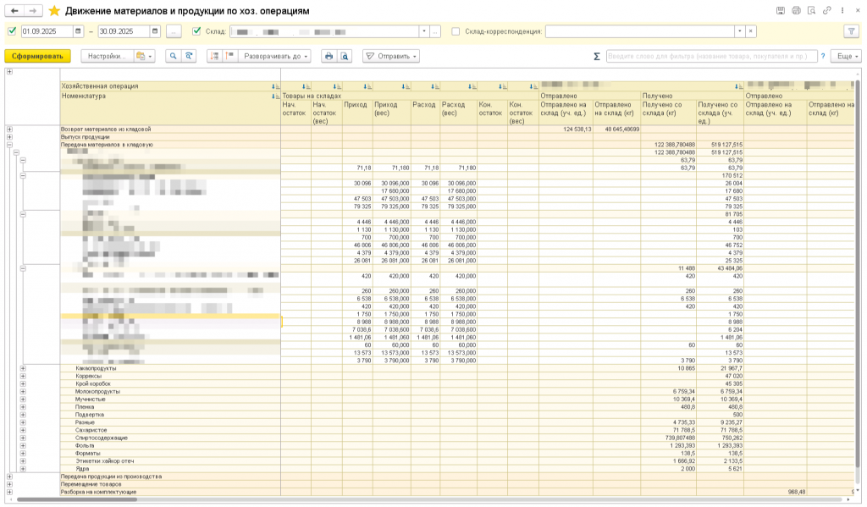This screenshot has width=867, height=507.
Task: Click save icon in title bar
Action: (x=780, y=11)
